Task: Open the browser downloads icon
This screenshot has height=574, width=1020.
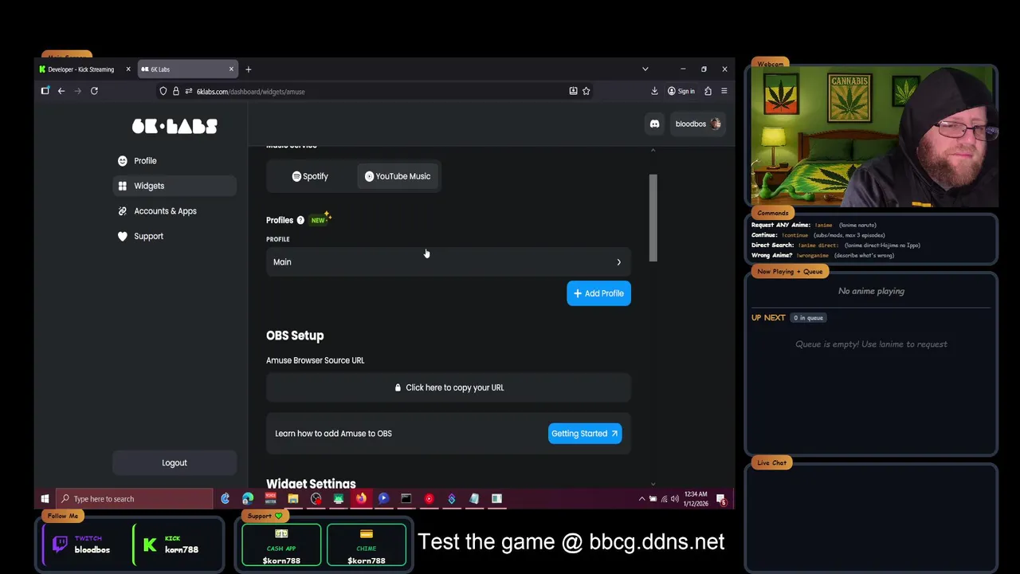Action: 654,91
